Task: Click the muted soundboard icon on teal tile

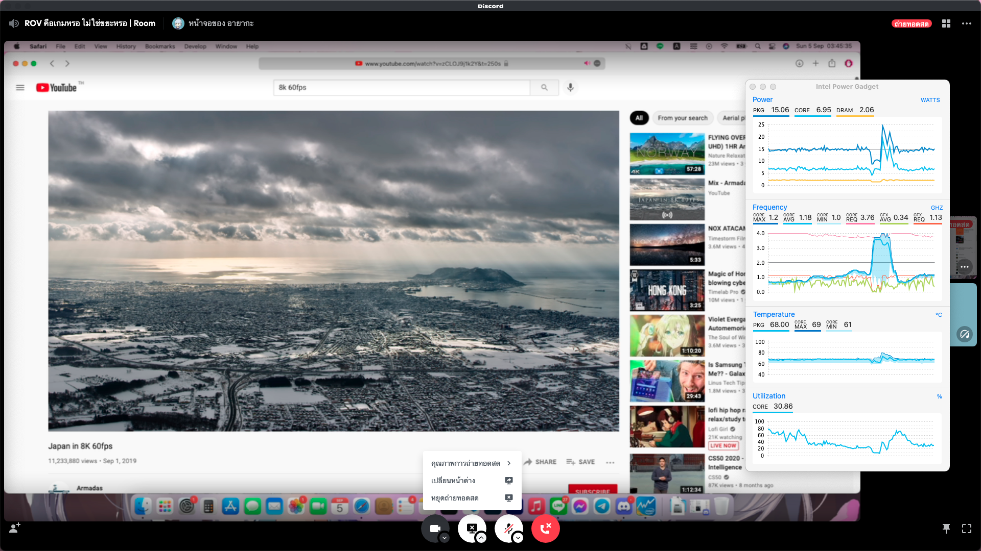Action: point(965,335)
